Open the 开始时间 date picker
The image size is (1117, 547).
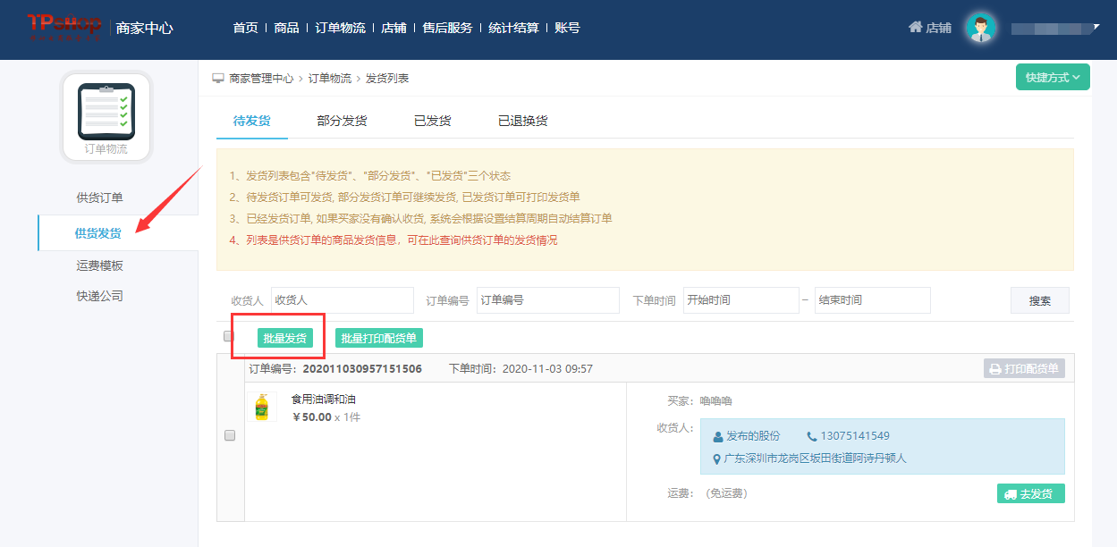(x=740, y=300)
